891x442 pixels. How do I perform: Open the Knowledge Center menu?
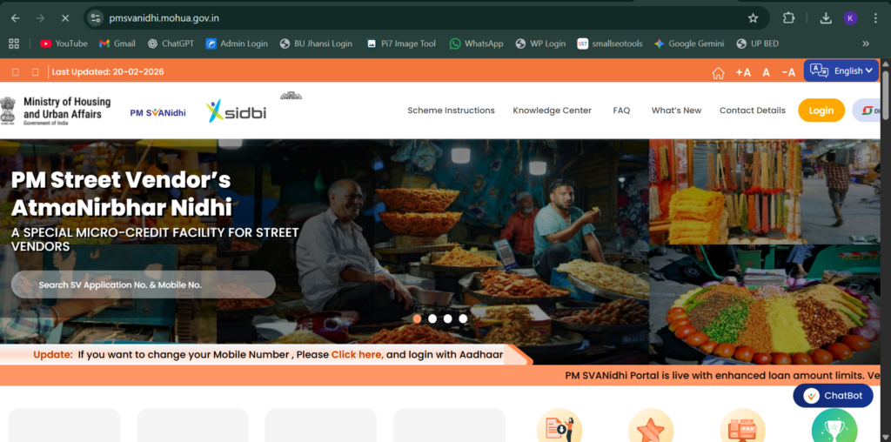552,110
